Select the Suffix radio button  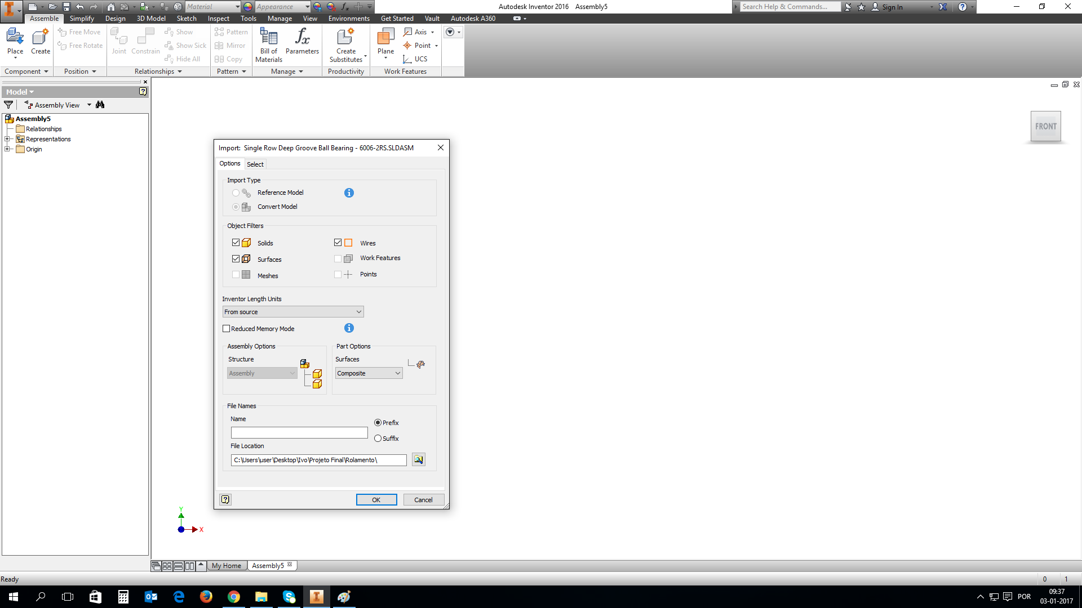tap(378, 439)
